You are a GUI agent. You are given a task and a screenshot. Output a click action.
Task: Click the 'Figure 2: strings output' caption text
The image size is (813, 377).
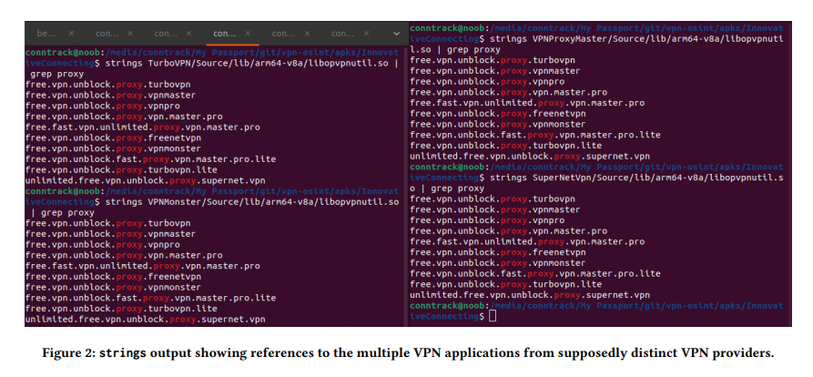[409, 353]
